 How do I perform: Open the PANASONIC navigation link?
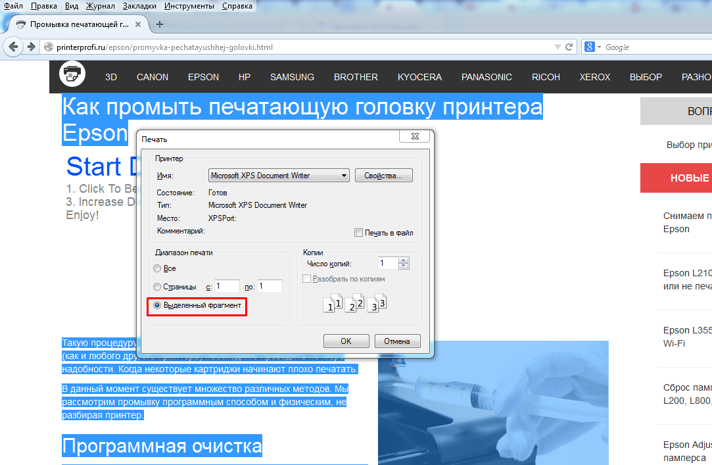point(487,77)
